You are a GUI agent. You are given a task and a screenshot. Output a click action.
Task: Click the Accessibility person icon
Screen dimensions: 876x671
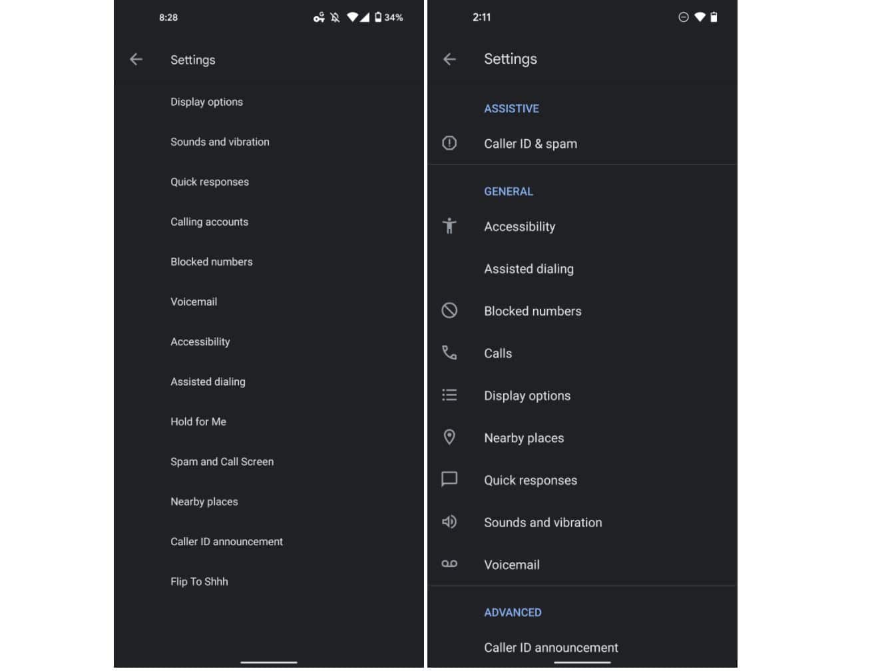pos(449,226)
